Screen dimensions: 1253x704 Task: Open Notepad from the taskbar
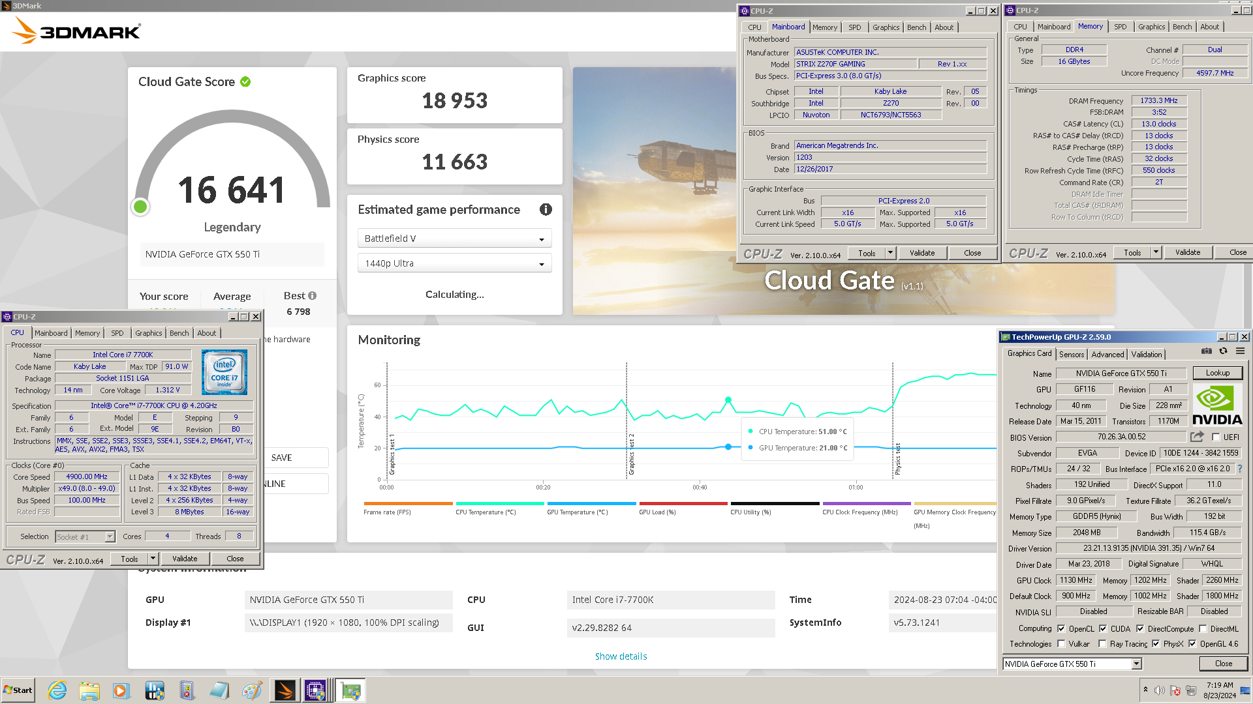[219, 690]
